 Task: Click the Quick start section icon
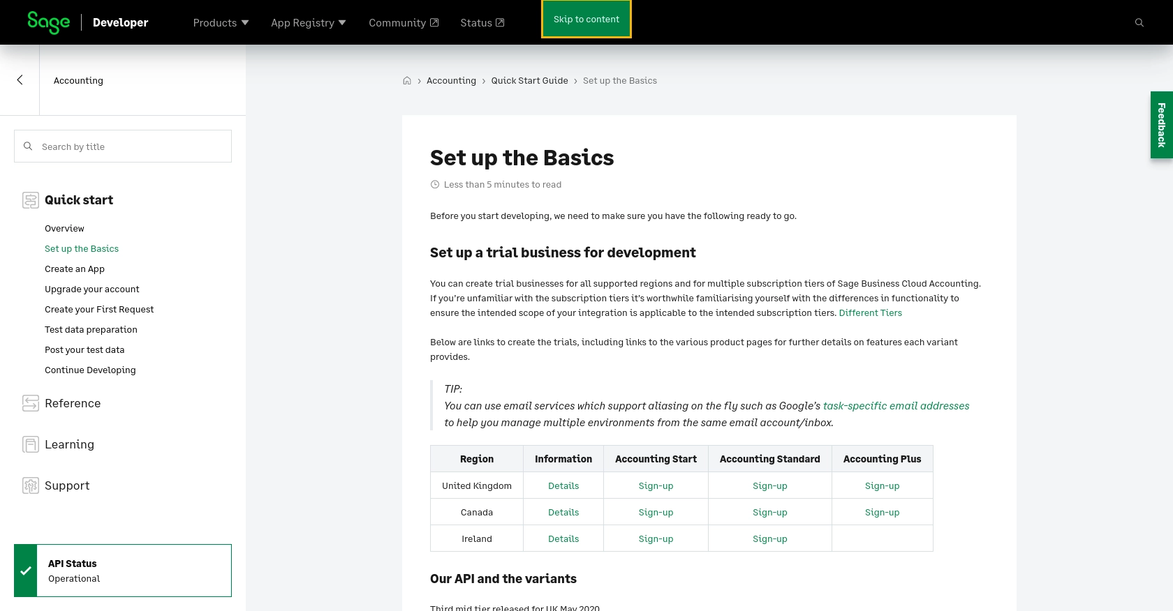(31, 201)
